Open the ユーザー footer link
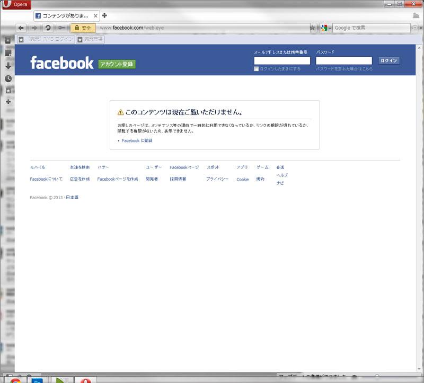The image size is (424, 383). tap(154, 167)
